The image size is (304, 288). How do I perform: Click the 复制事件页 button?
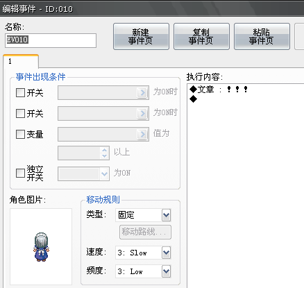point(201,36)
